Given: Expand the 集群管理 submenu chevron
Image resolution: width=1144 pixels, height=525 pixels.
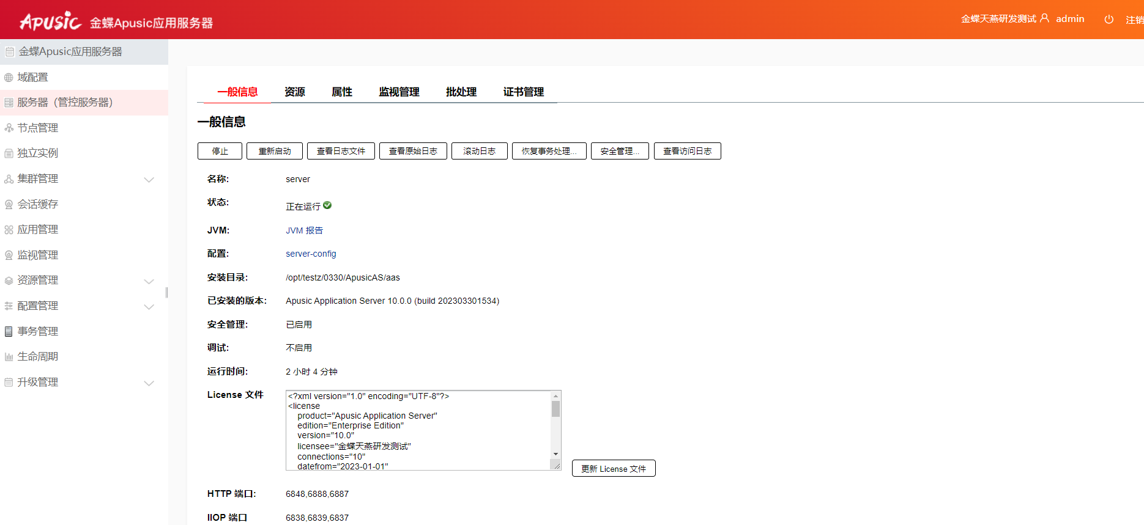Looking at the screenshot, I should coord(149,180).
